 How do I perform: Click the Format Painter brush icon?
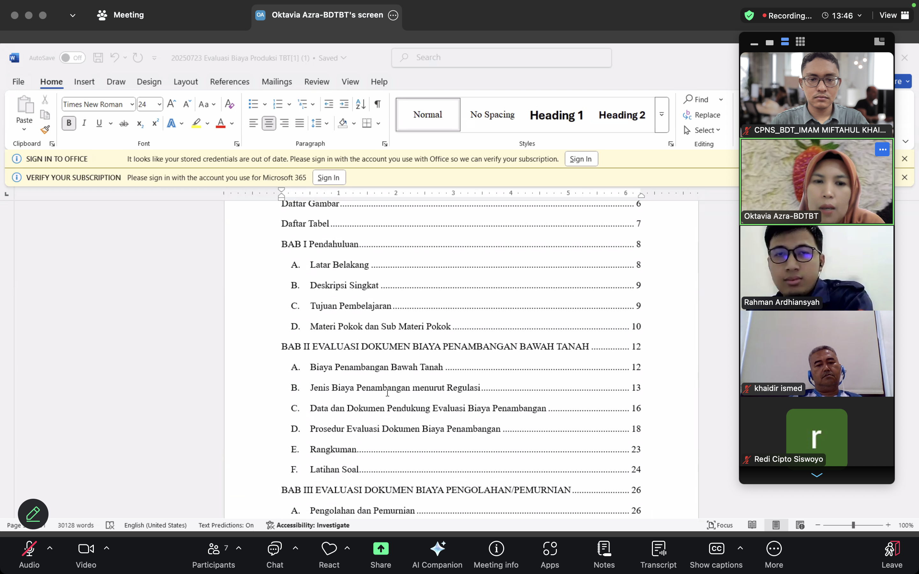(45, 130)
